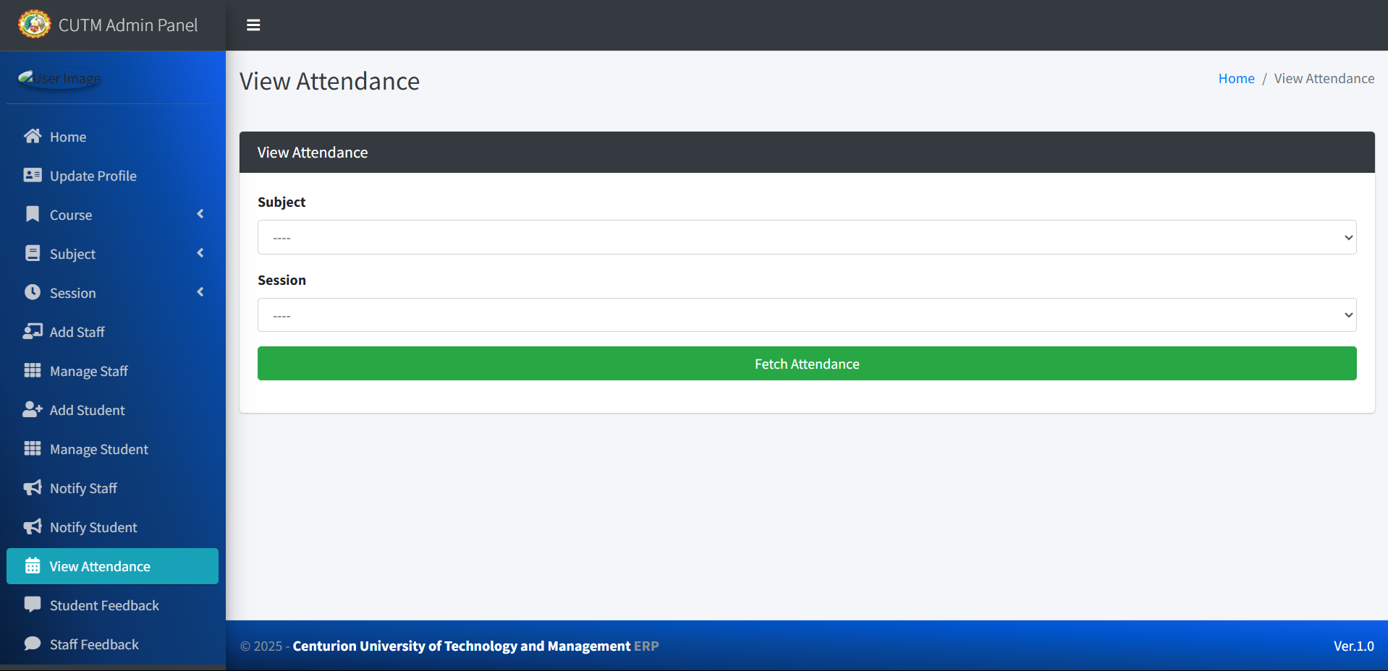Click the Ver.1.0 footer text
The height and width of the screenshot is (671, 1388).
coord(1354,646)
